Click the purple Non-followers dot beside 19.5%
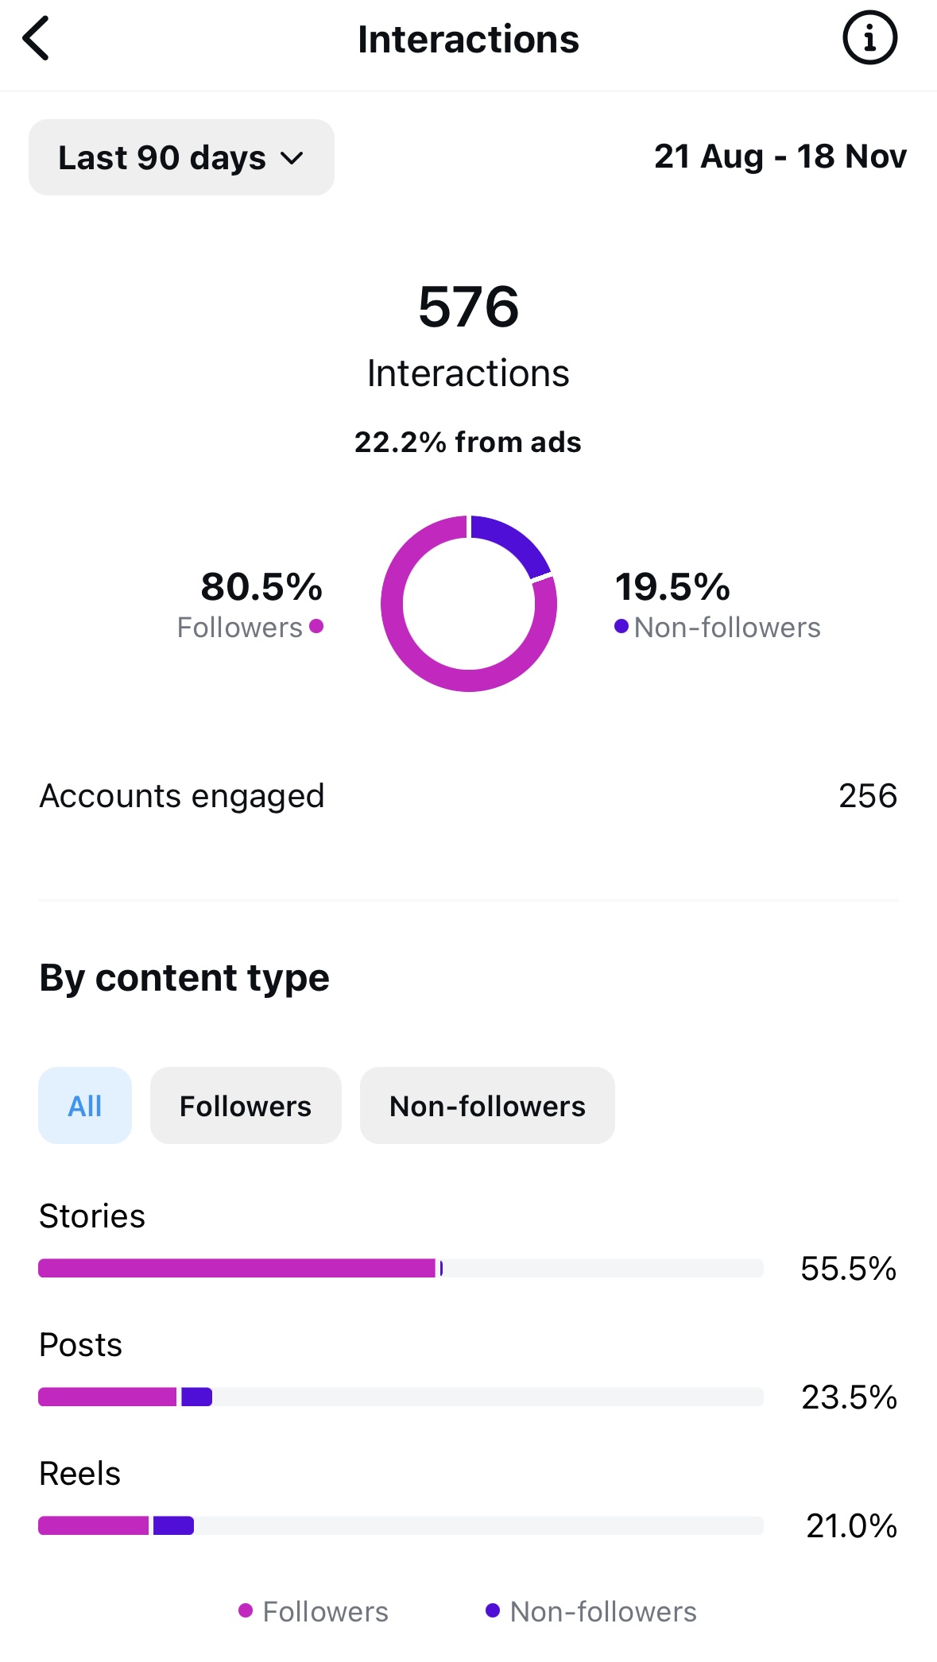Screen dimensions: 937x1662 pyautogui.click(x=621, y=626)
